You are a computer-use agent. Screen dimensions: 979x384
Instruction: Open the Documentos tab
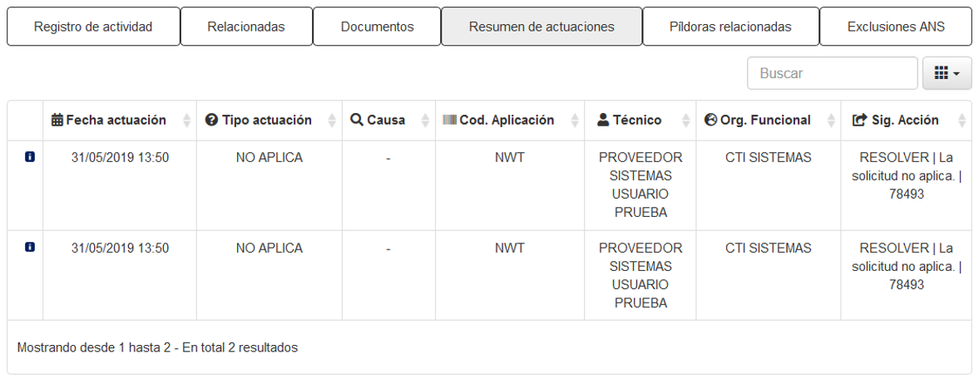[377, 27]
